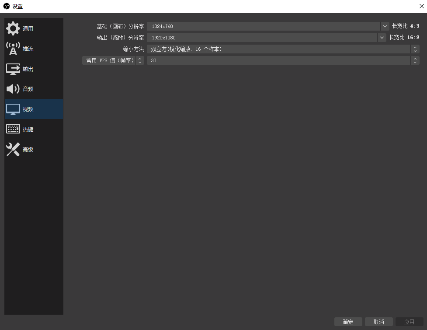Click the 取消 cancel button
Screen dimensions: 427x330
379,322
